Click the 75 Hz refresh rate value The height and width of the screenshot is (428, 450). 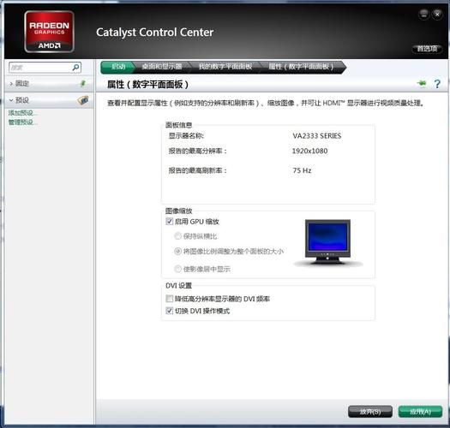tap(302, 170)
